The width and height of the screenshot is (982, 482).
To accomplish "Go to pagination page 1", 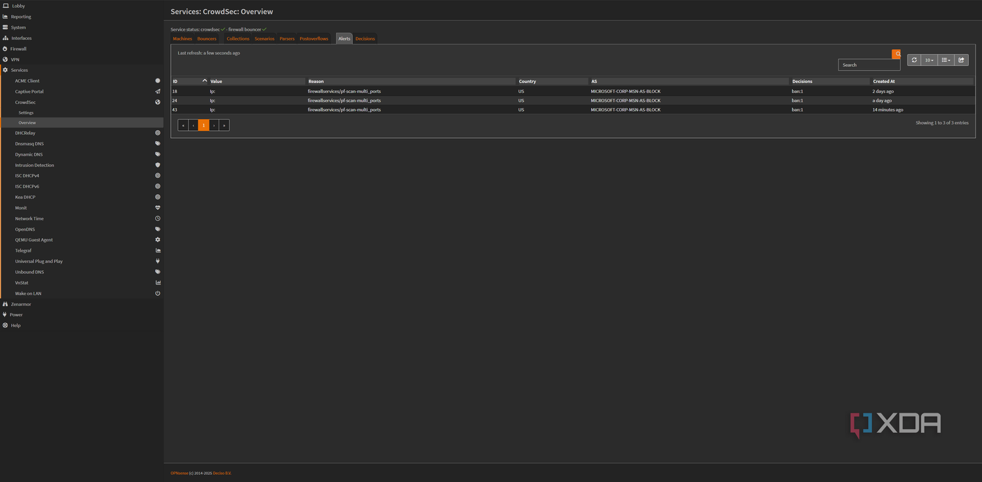I will point(204,125).
